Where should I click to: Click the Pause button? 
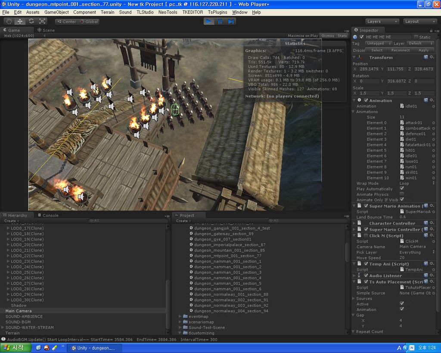coord(220,22)
